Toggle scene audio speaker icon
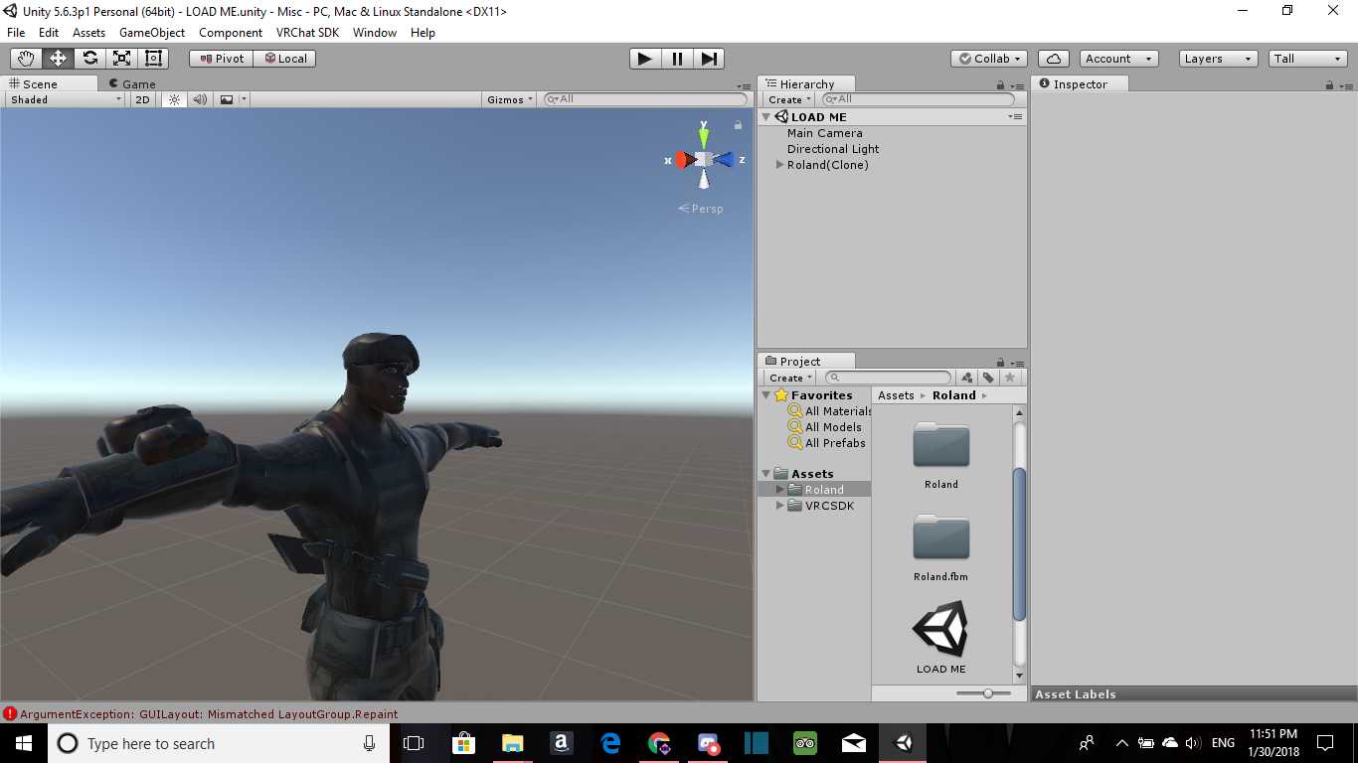The image size is (1358, 763). (x=200, y=99)
